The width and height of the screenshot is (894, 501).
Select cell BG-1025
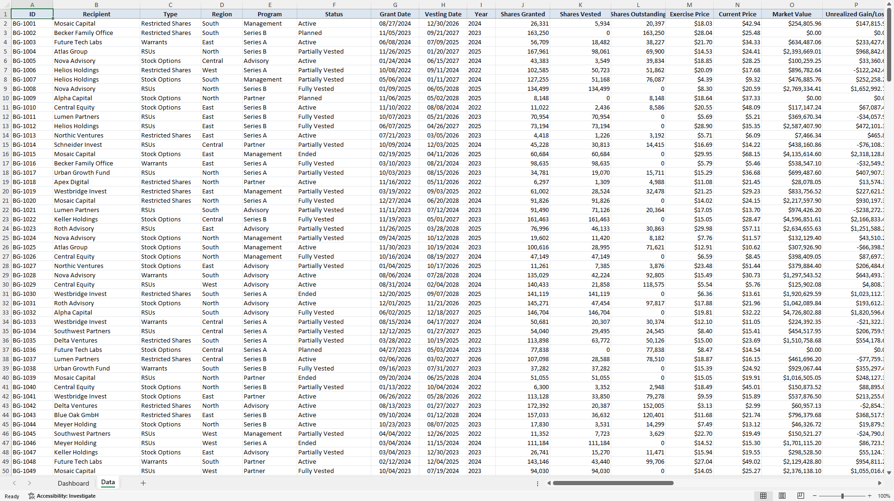[32, 247]
